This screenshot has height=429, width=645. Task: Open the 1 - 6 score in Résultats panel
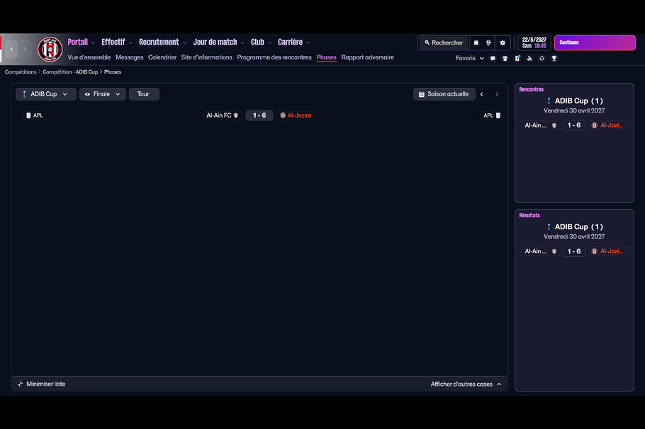pyautogui.click(x=574, y=251)
